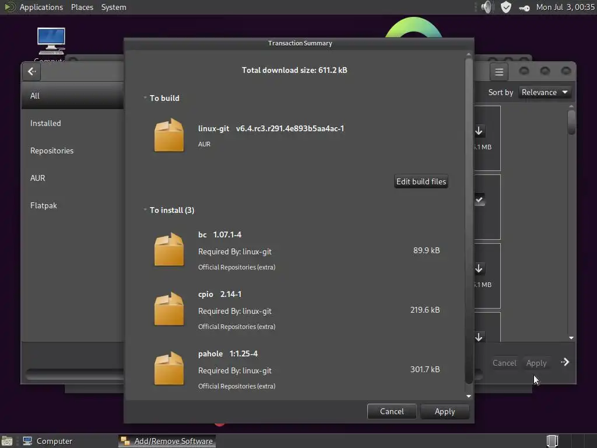The image size is (597, 448).
Task: Collapse the To build section
Action: point(145,98)
